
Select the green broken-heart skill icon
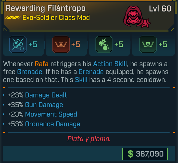tap(148, 44)
